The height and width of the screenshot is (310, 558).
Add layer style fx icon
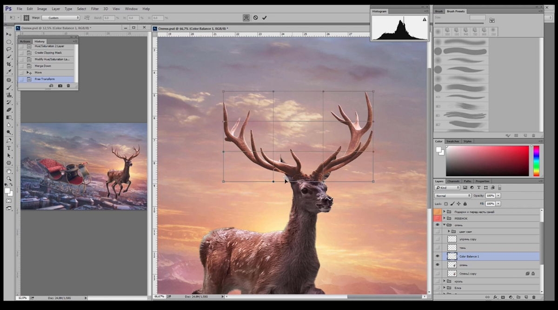point(496,297)
